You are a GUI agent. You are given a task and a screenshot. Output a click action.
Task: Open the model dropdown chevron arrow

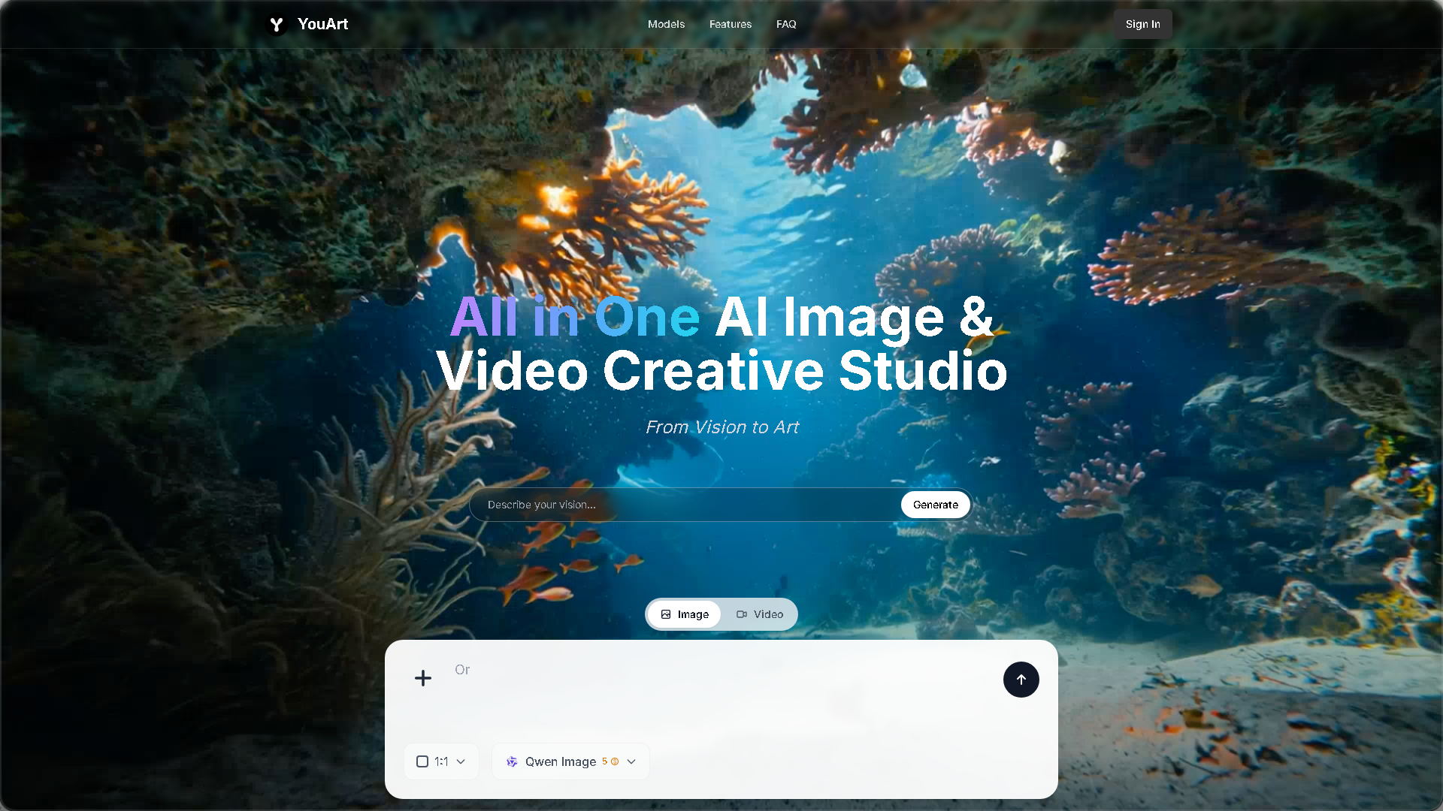tap(632, 761)
